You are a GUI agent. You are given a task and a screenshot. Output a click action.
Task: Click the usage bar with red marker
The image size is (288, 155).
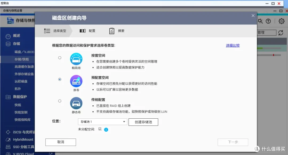(x=269, y=55)
